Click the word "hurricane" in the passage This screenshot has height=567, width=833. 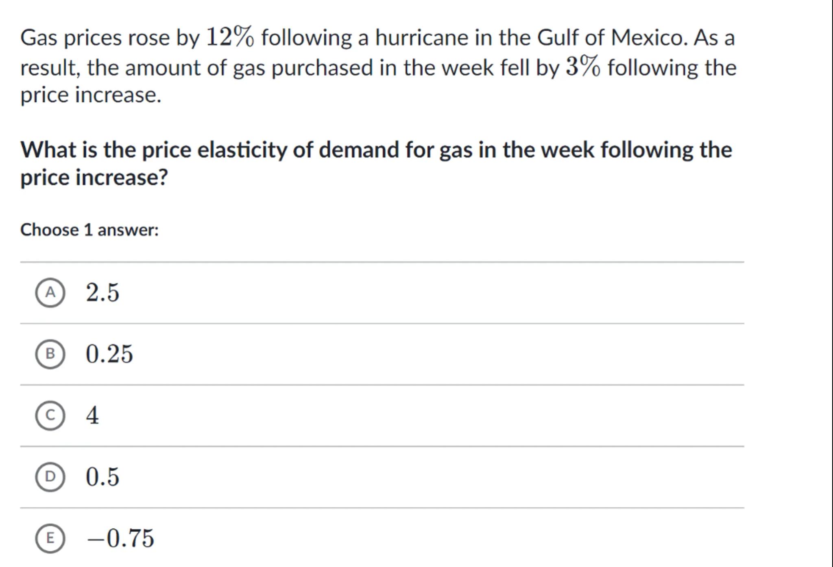(421, 38)
